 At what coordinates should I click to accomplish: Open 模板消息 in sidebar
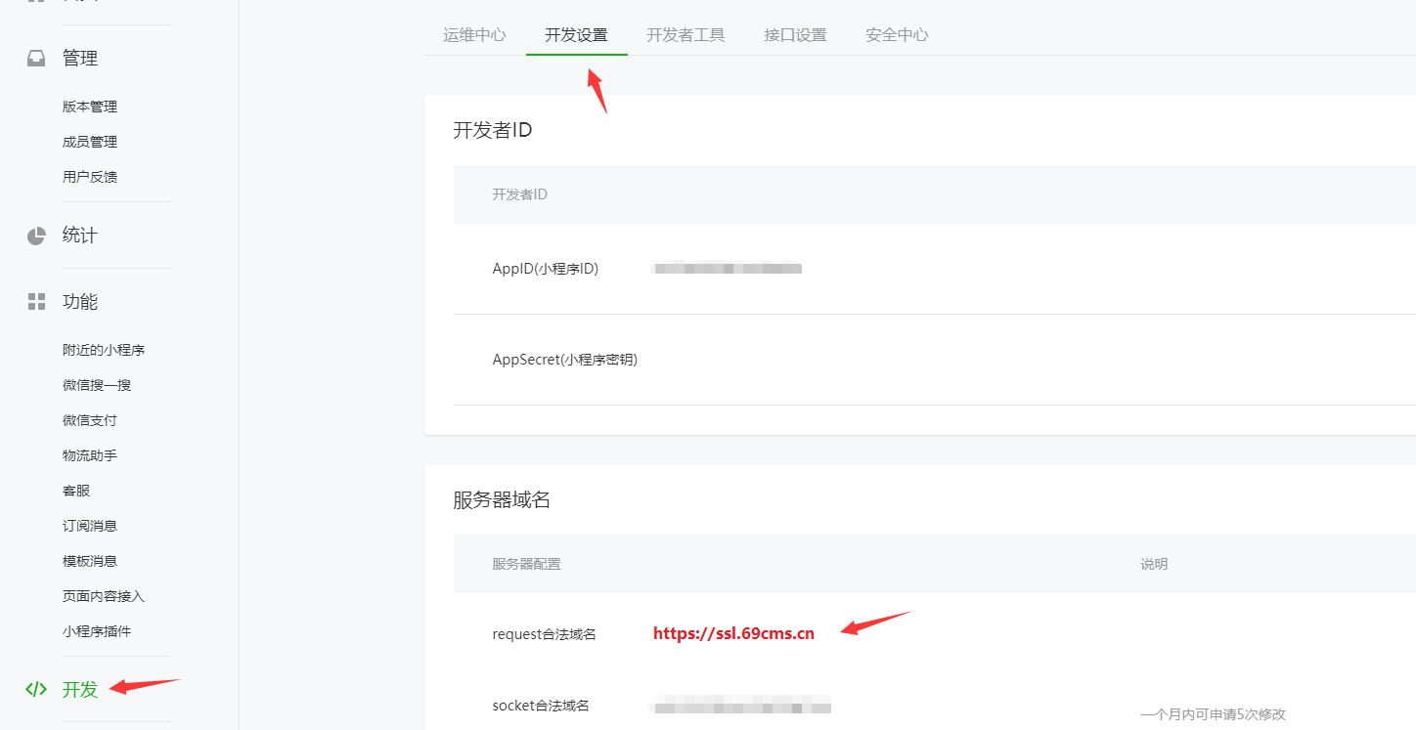pyautogui.click(x=90, y=561)
